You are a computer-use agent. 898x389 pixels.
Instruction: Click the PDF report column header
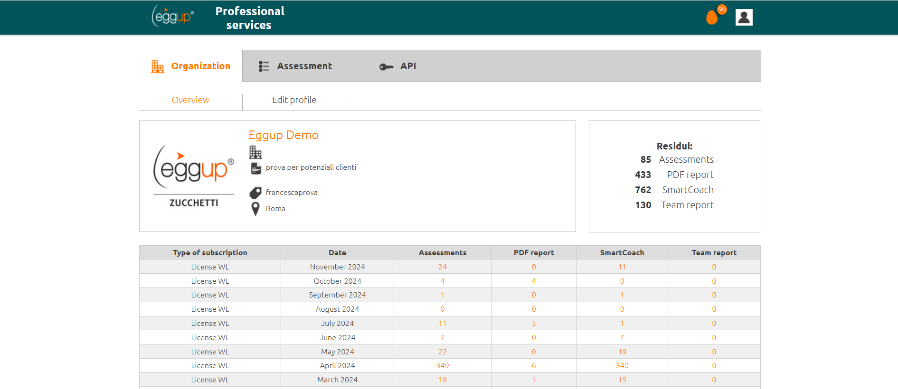tap(534, 253)
